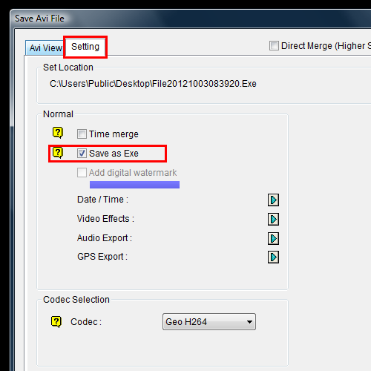Select the Setting tab
The width and height of the screenshot is (371, 371).
pos(85,47)
